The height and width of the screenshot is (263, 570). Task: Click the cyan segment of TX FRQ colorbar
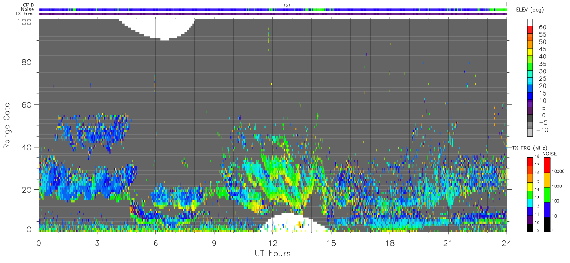[531, 202]
